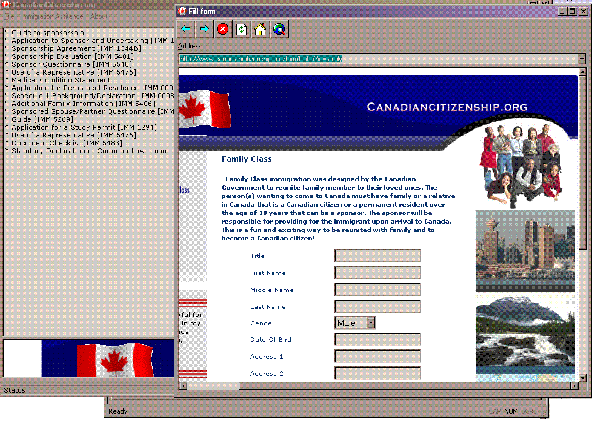Click the CANADIANCITIZENSHIP.ORG banner title
The image size is (592, 424).
tap(447, 107)
